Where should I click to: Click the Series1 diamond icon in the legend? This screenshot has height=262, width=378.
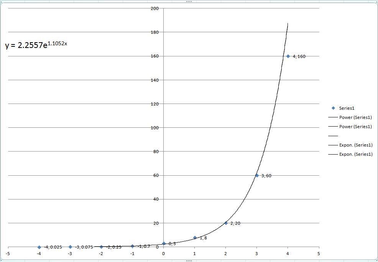pos(333,108)
